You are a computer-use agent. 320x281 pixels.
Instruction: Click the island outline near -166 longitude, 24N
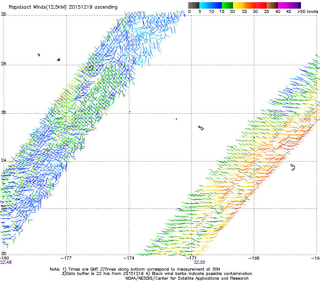point(293,167)
